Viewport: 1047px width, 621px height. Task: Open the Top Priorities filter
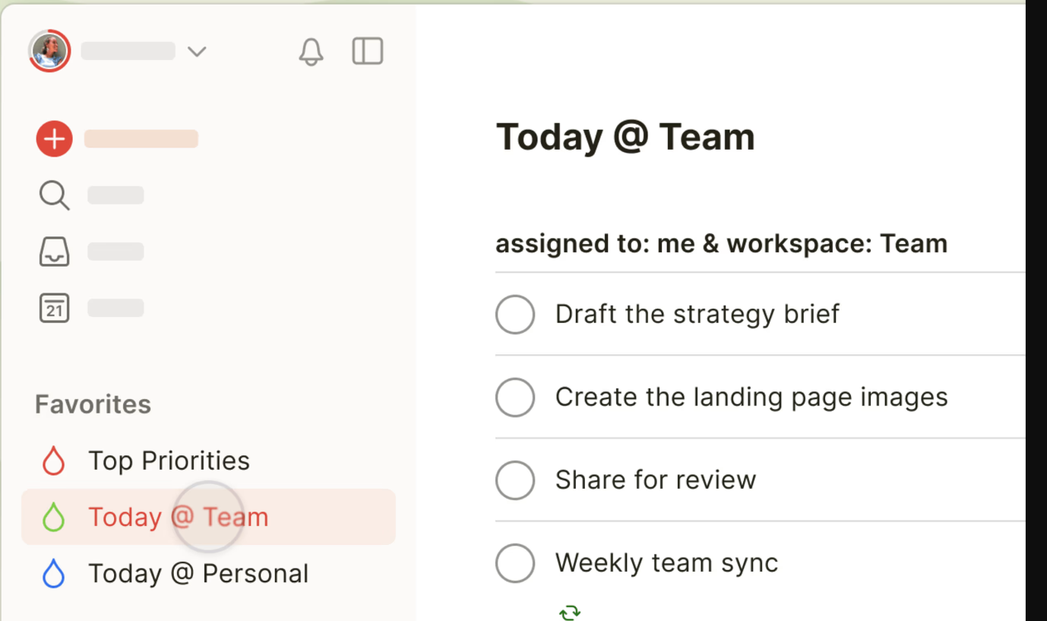click(169, 460)
